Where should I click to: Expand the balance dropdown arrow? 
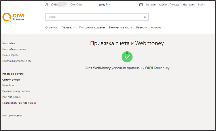(109, 5)
